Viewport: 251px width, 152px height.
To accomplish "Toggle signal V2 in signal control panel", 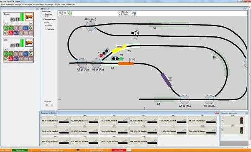I will tap(233, 130).
